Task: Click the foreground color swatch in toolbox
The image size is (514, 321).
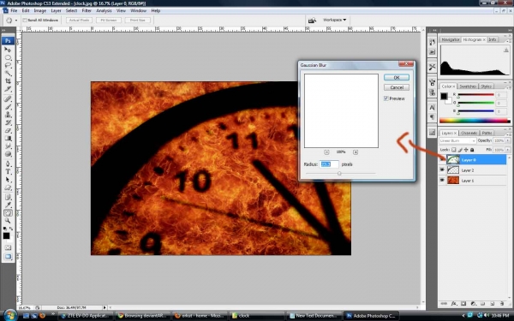Action: [x=6, y=235]
